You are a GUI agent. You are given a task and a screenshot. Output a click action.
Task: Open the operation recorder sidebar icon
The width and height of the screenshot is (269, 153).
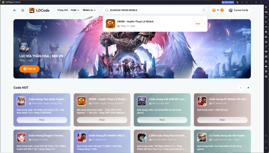pyautogui.click(x=266, y=32)
